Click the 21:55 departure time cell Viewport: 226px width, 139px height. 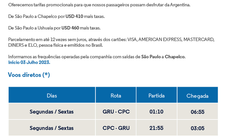click(156, 128)
